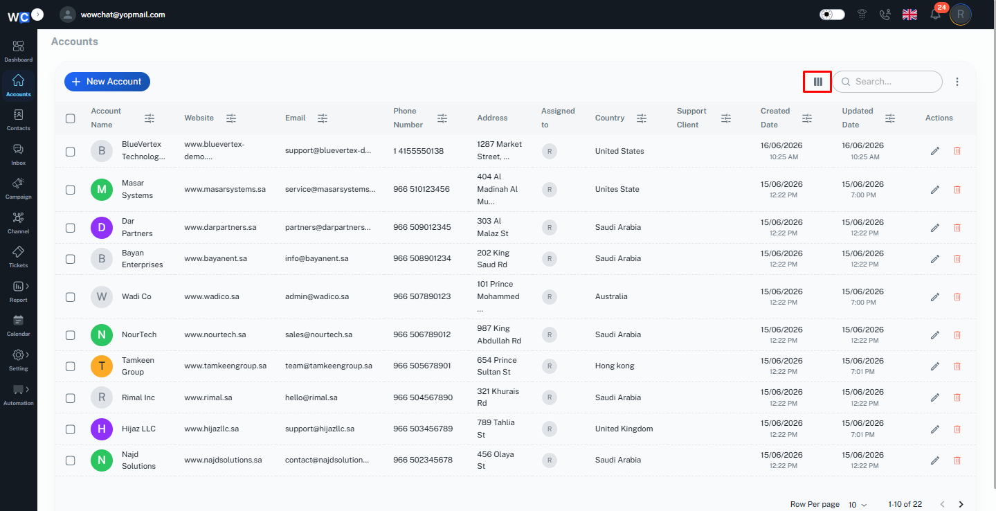
Task: Delete the Rimal Inc account
Action: (957, 397)
